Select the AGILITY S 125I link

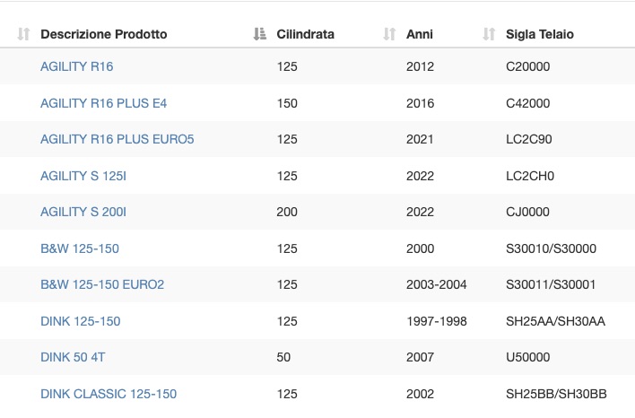click(83, 176)
